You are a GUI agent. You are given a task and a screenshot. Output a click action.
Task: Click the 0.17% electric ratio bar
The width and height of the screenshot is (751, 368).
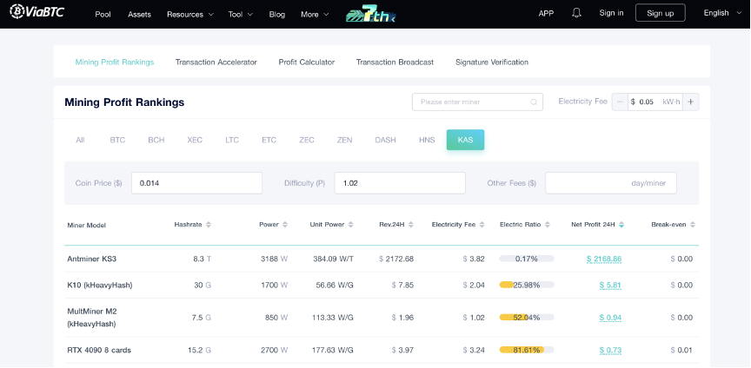pos(527,259)
